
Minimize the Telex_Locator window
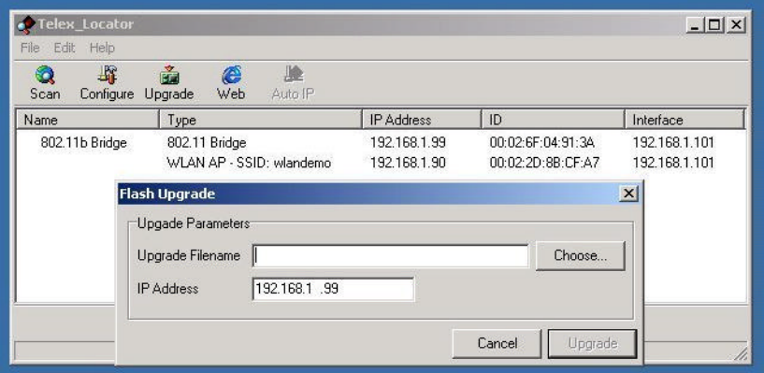(696, 25)
